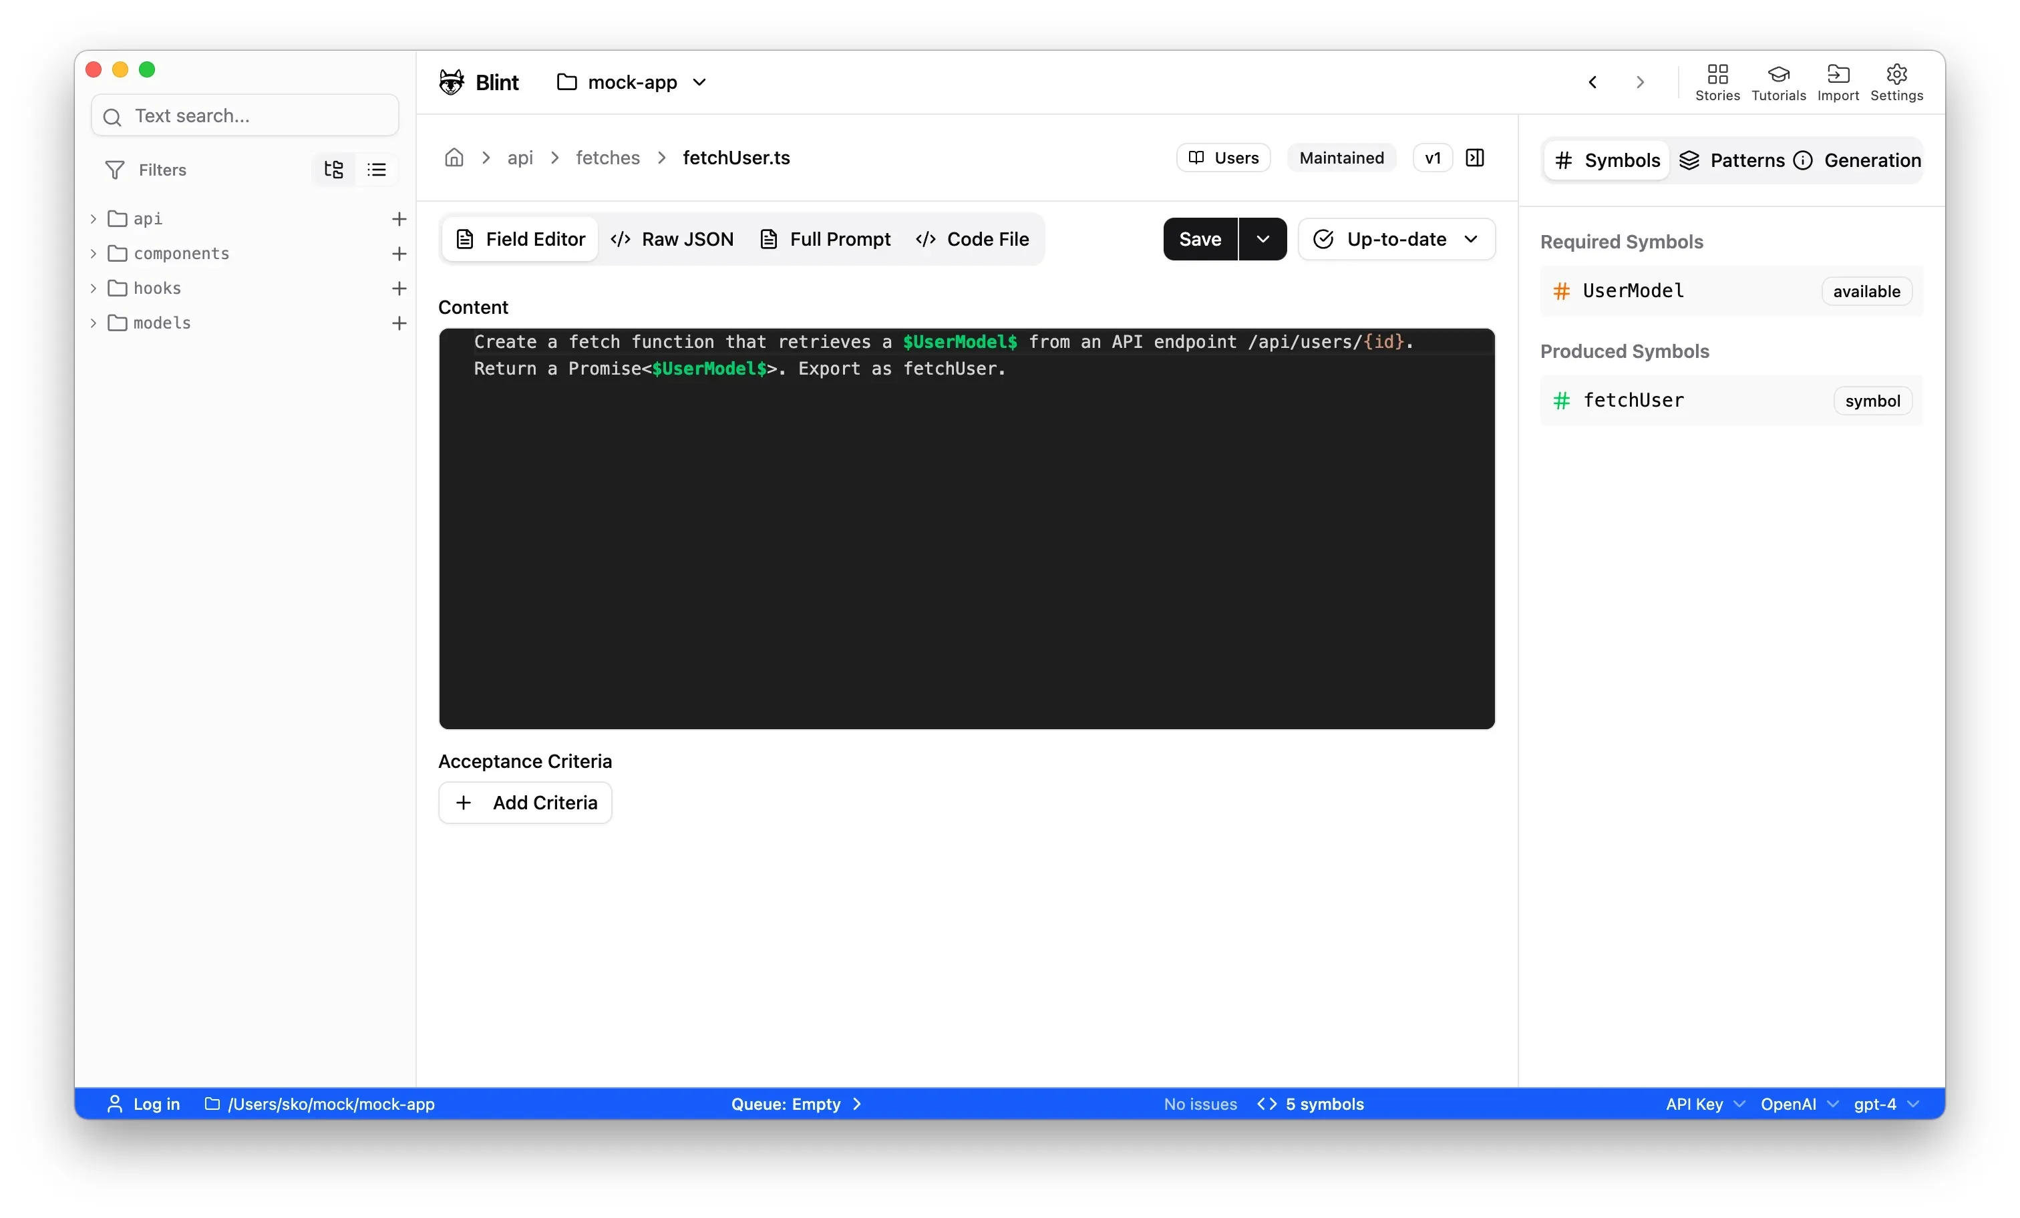Screen dimensions: 2020x1218
Task: Open the Save options dropdown arrow
Action: click(1262, 239)
